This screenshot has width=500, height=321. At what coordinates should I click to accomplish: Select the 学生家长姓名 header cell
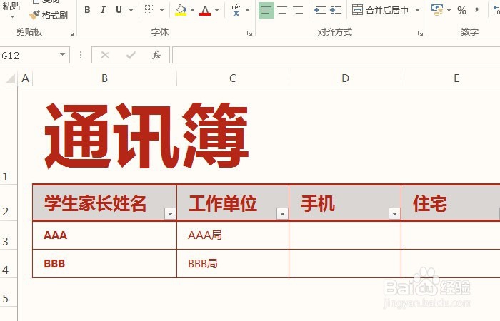coord(104,203)
